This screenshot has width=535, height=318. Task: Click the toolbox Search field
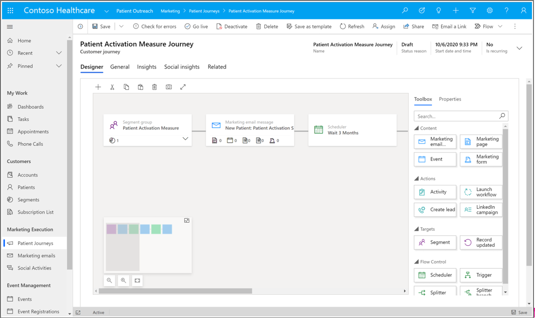(461, 116)
